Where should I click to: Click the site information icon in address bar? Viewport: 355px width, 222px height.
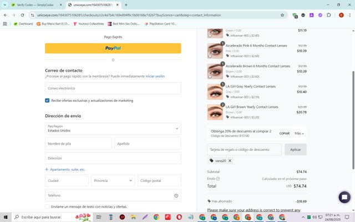pos(33,15)
